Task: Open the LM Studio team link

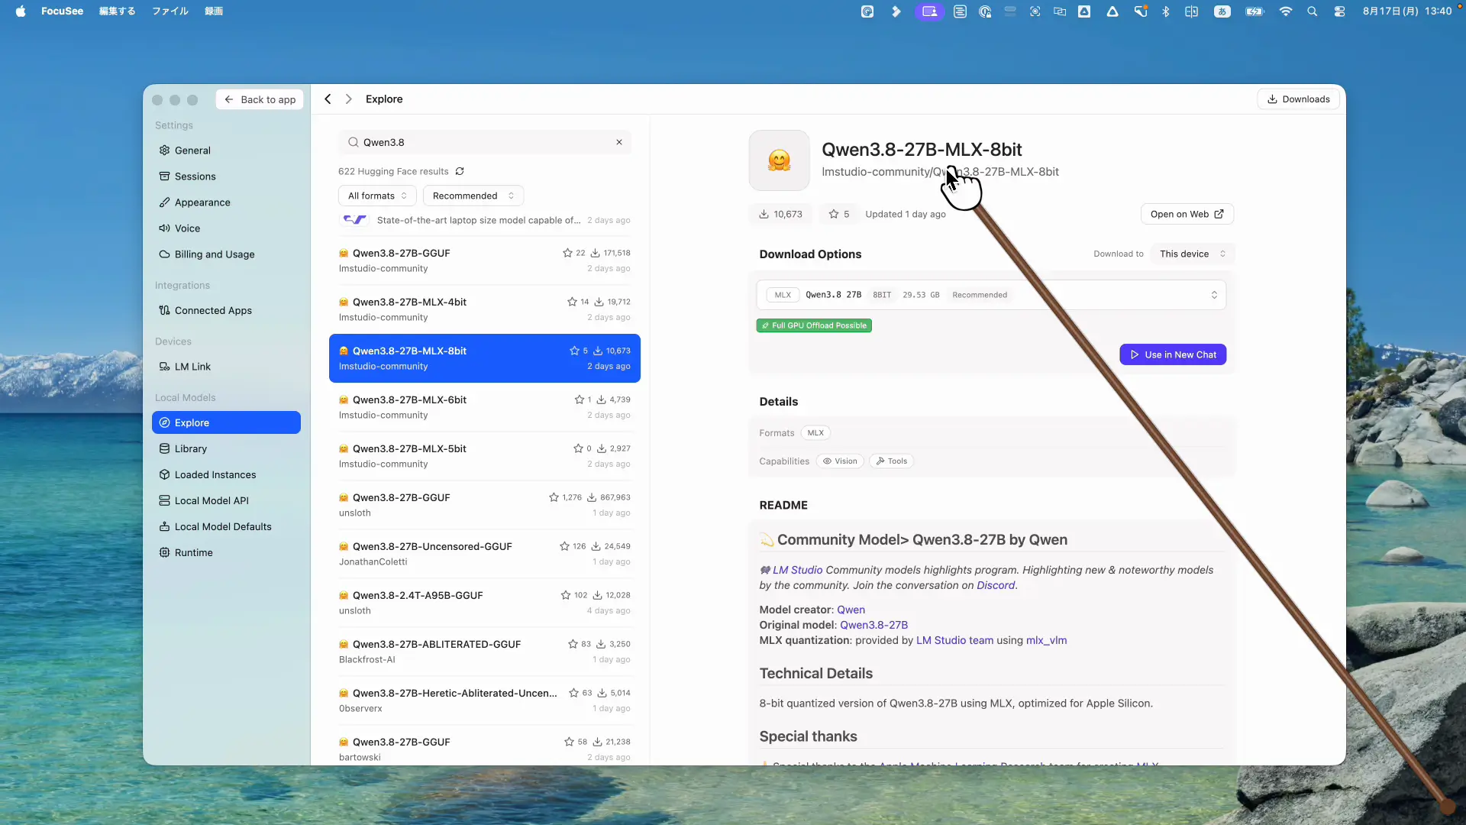Action: pos(954,640)
